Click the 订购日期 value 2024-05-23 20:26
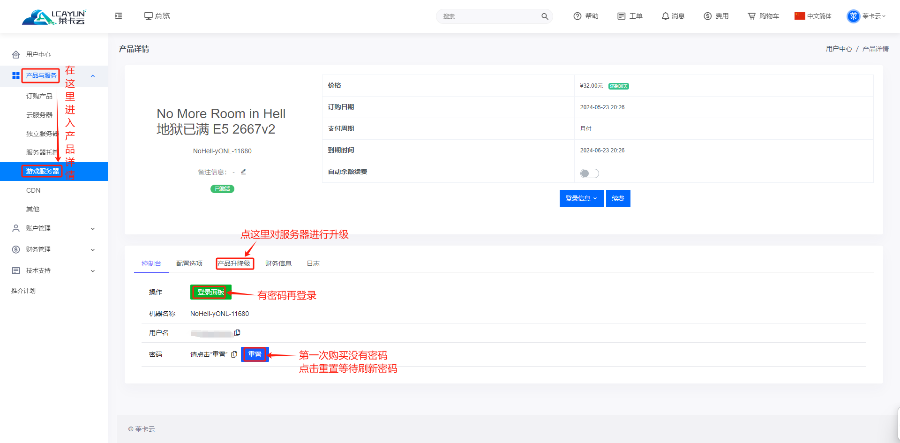900x443 pixels. [602, 107]
